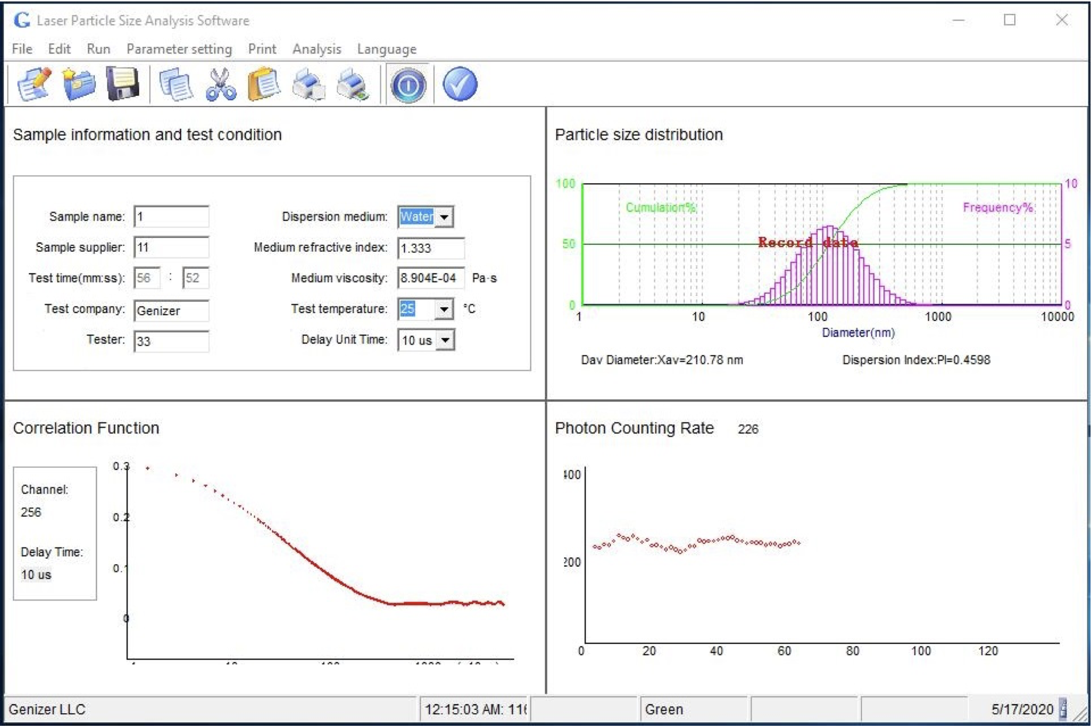Viewport: 1091px width, 726px height.
Task: Select the scissors cut icon
Action: coord(220,84)
